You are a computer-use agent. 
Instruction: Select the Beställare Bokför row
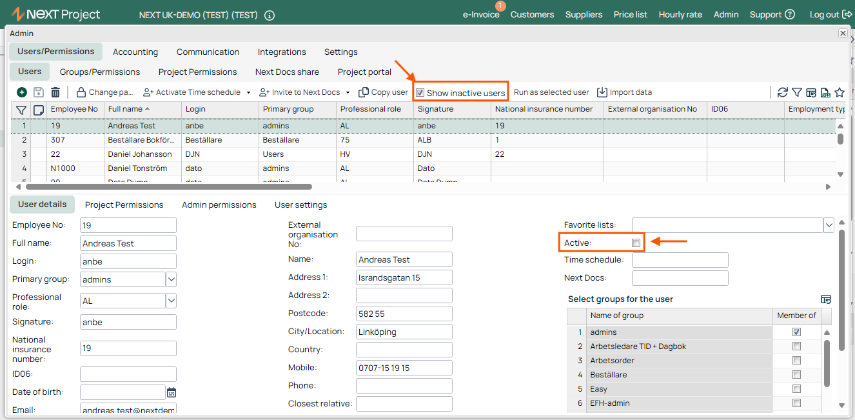(x=424, y=140)
